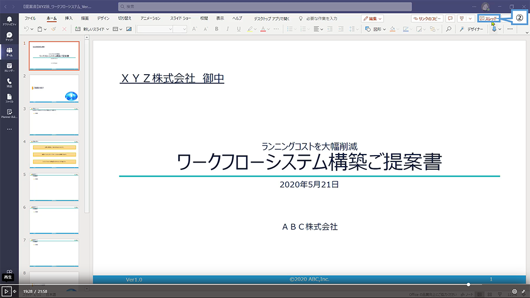Select slide 4 thumbnail
This screenshot has width=530, height=298.
pyautogui.click(x=54, y=154)
